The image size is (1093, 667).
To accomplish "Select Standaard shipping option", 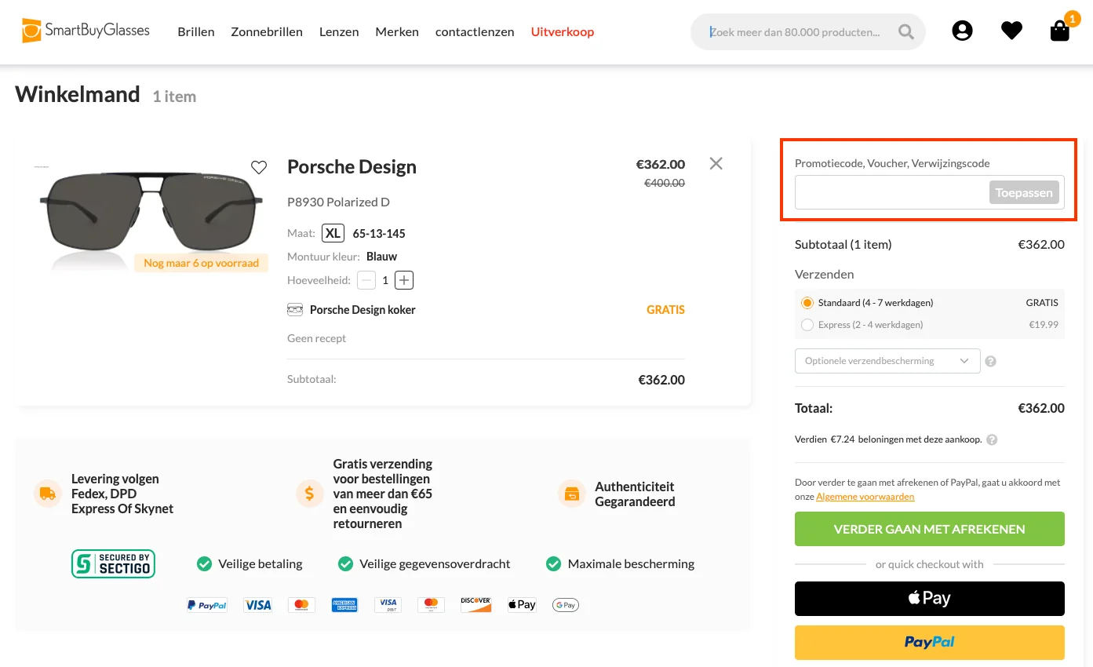I will point(807,302).
